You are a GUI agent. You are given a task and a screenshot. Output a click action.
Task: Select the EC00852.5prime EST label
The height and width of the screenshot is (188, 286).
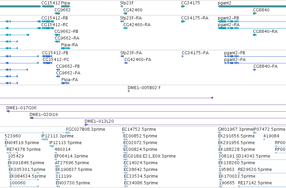(140, 136)
